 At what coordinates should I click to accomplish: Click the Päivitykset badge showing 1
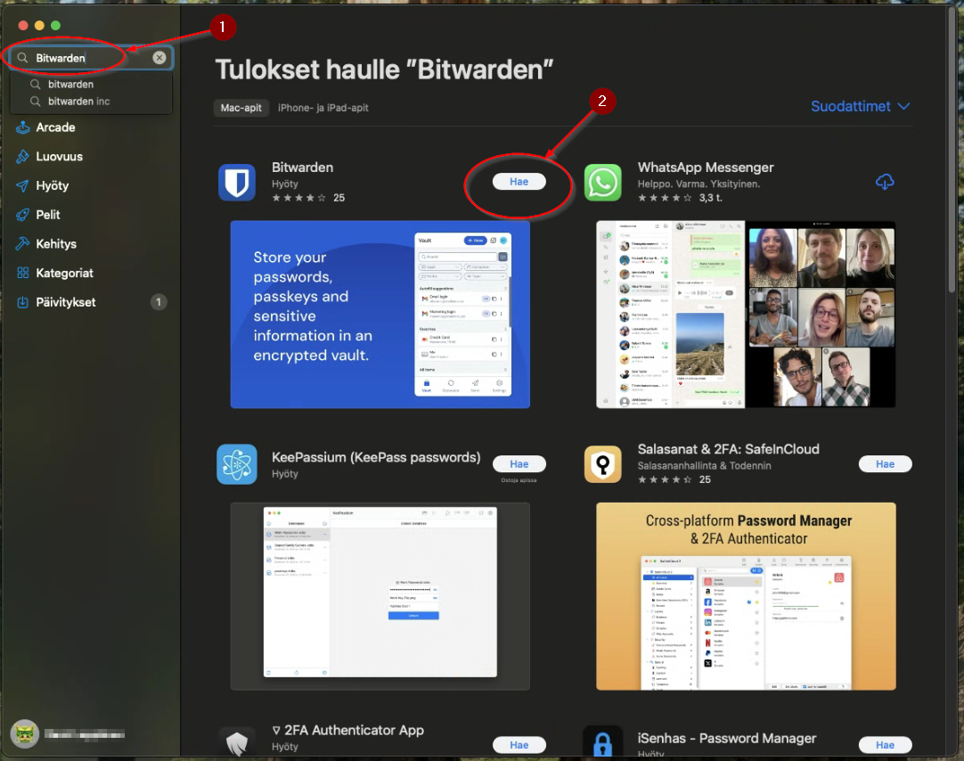[159, 302]
